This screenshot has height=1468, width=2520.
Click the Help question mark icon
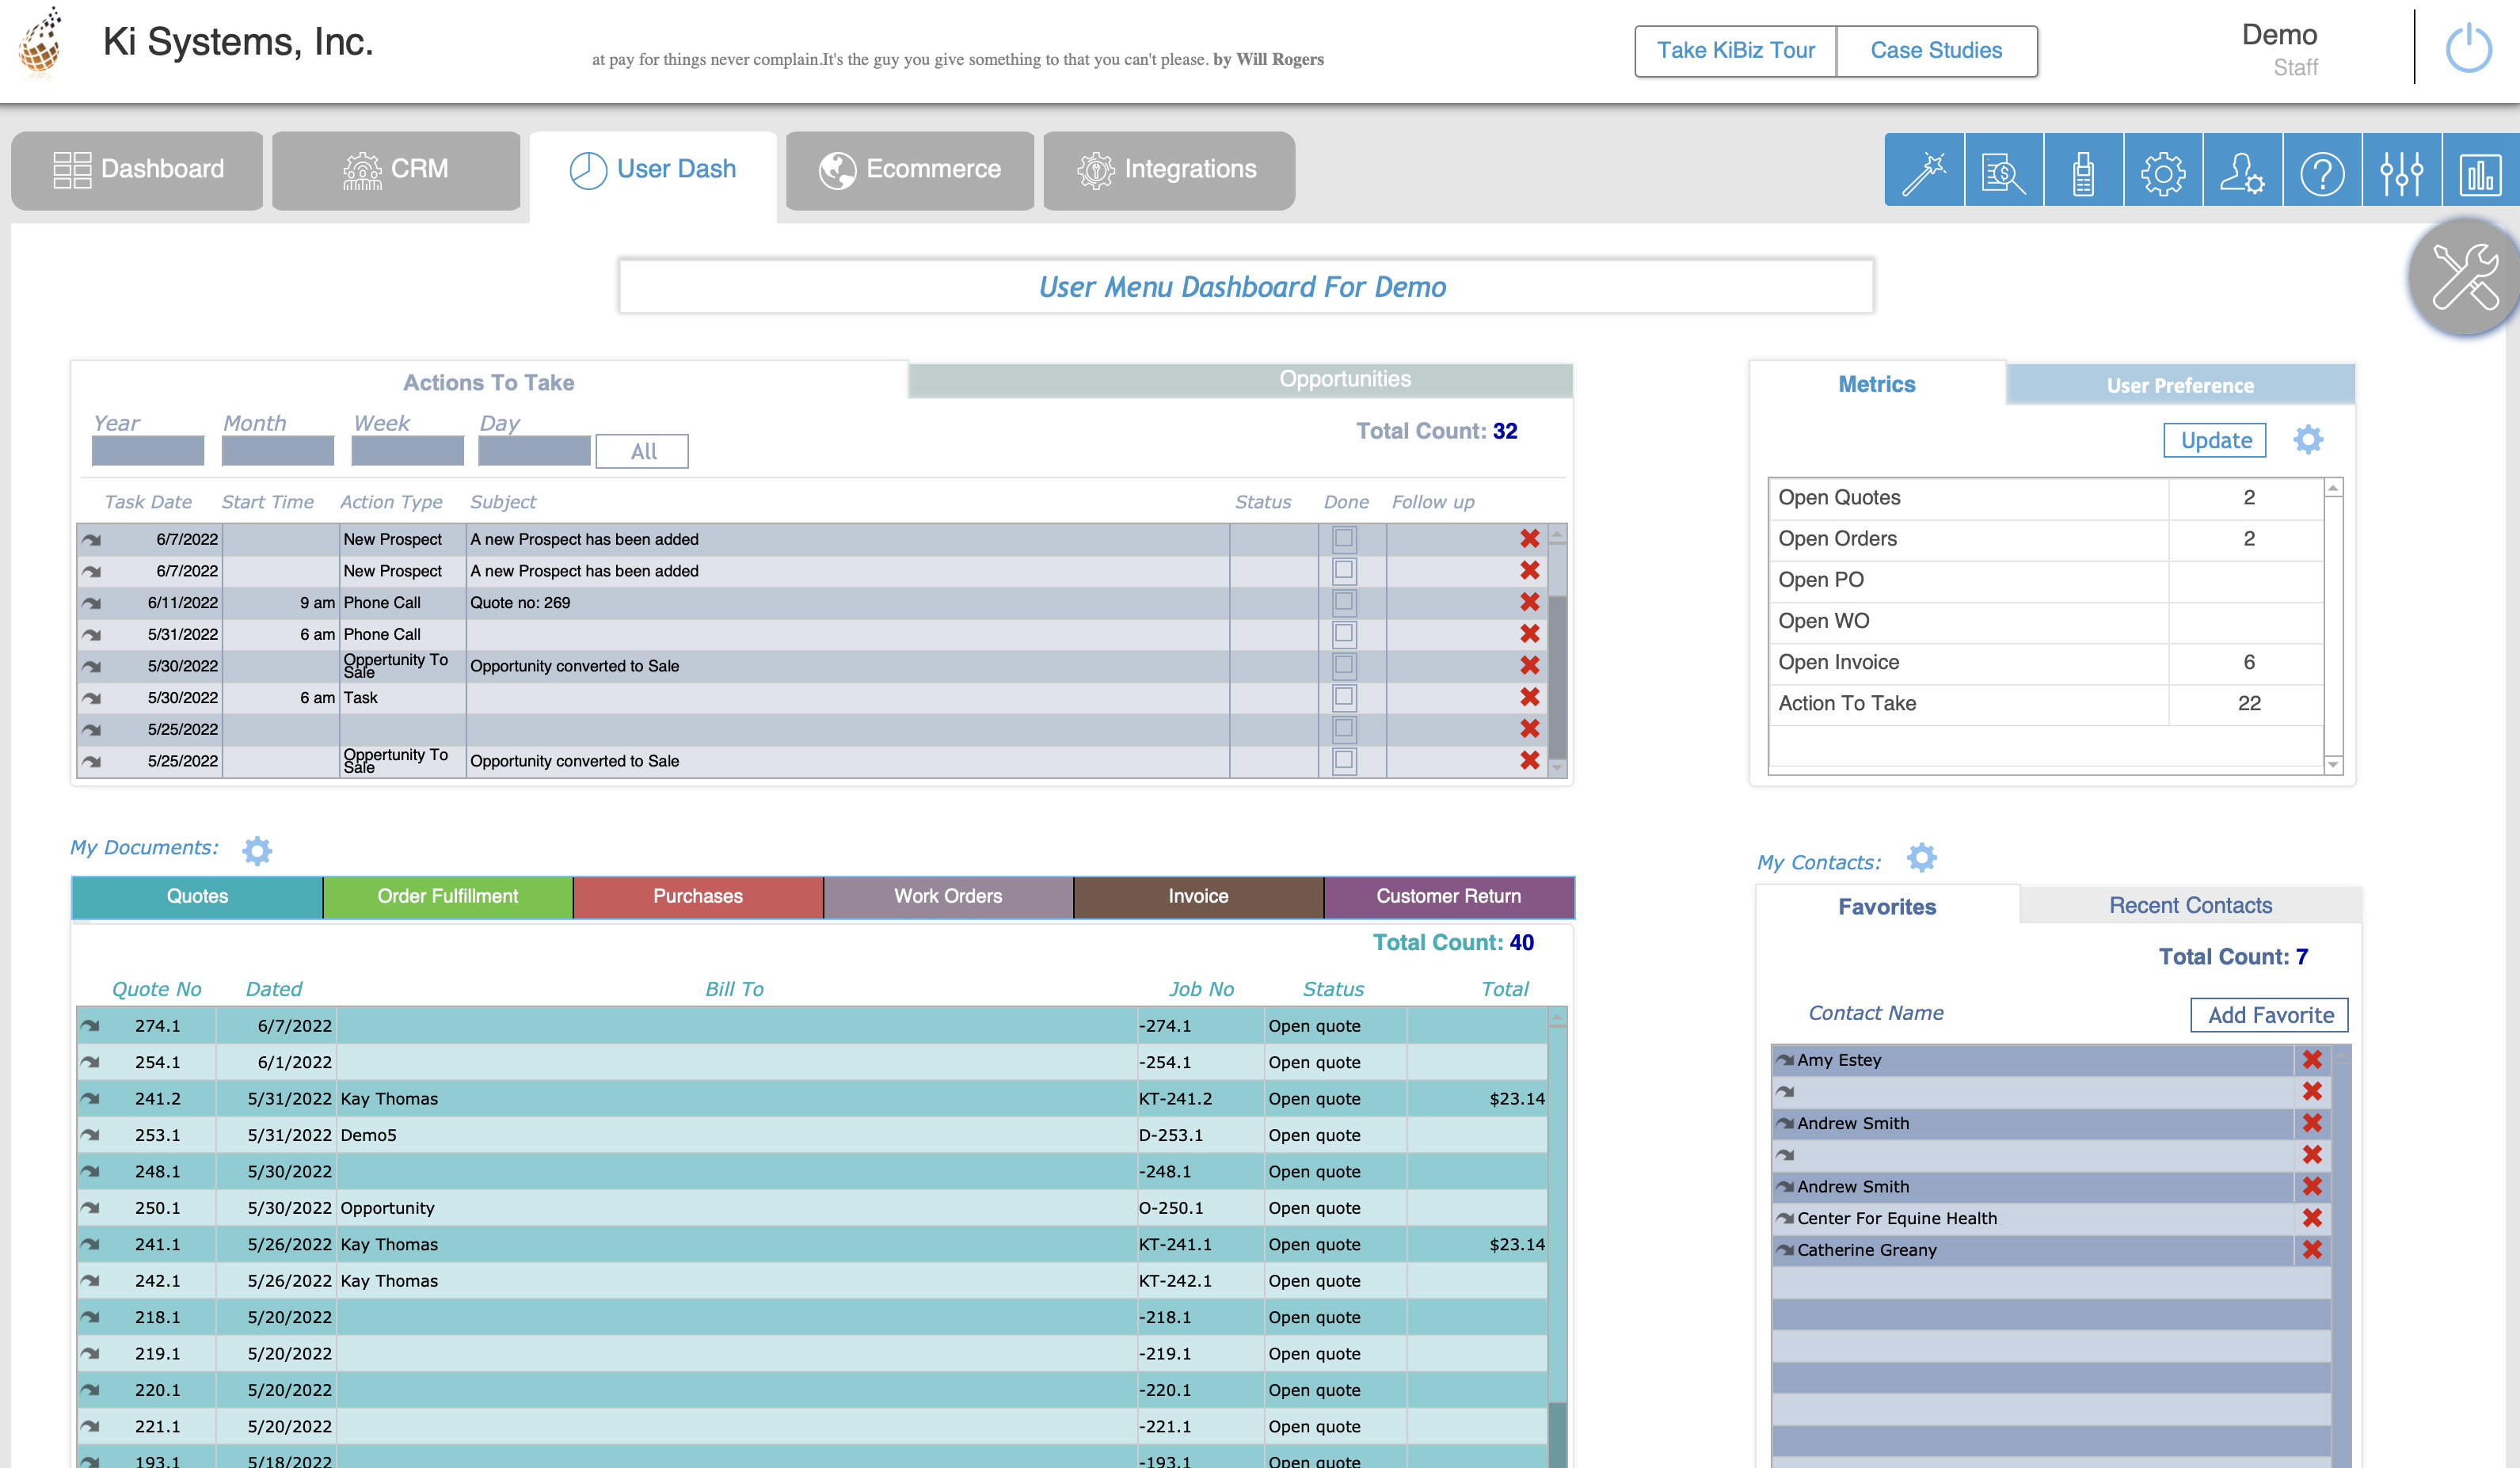pyautogui.click(x=2323, y=171)
